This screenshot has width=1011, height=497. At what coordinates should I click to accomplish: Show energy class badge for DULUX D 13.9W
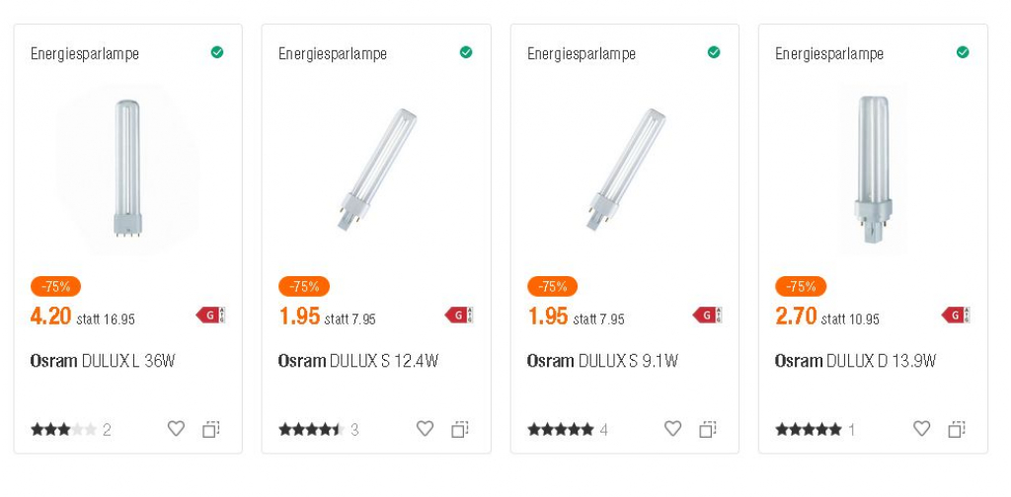click(x=956, y=316)
